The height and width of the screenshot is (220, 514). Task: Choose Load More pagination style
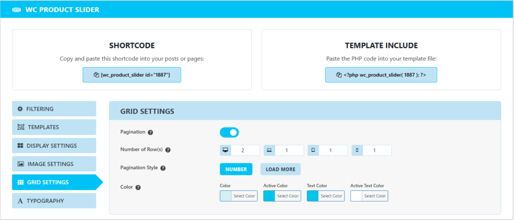(x=281, y=169)
